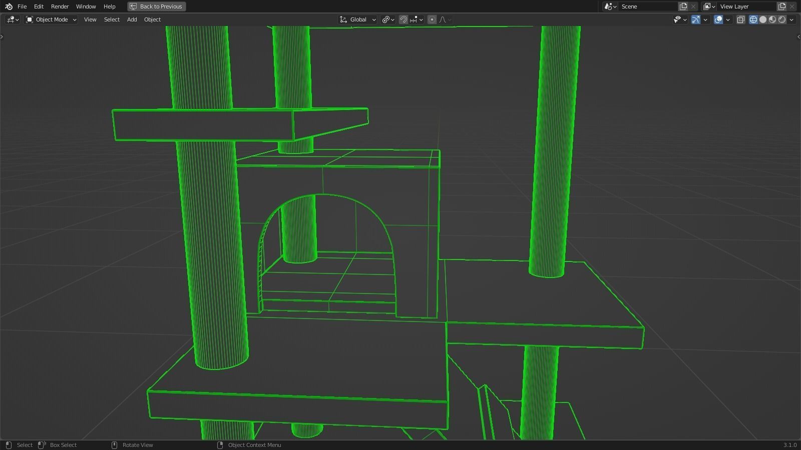Switch to material preview shading
Image resolution: width=801 pixels, height=450 pixels.
point(772,19)
